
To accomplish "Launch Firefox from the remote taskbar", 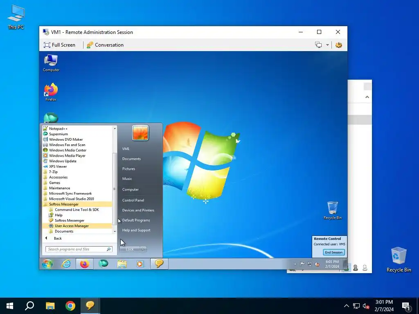I will coord(84,264).
